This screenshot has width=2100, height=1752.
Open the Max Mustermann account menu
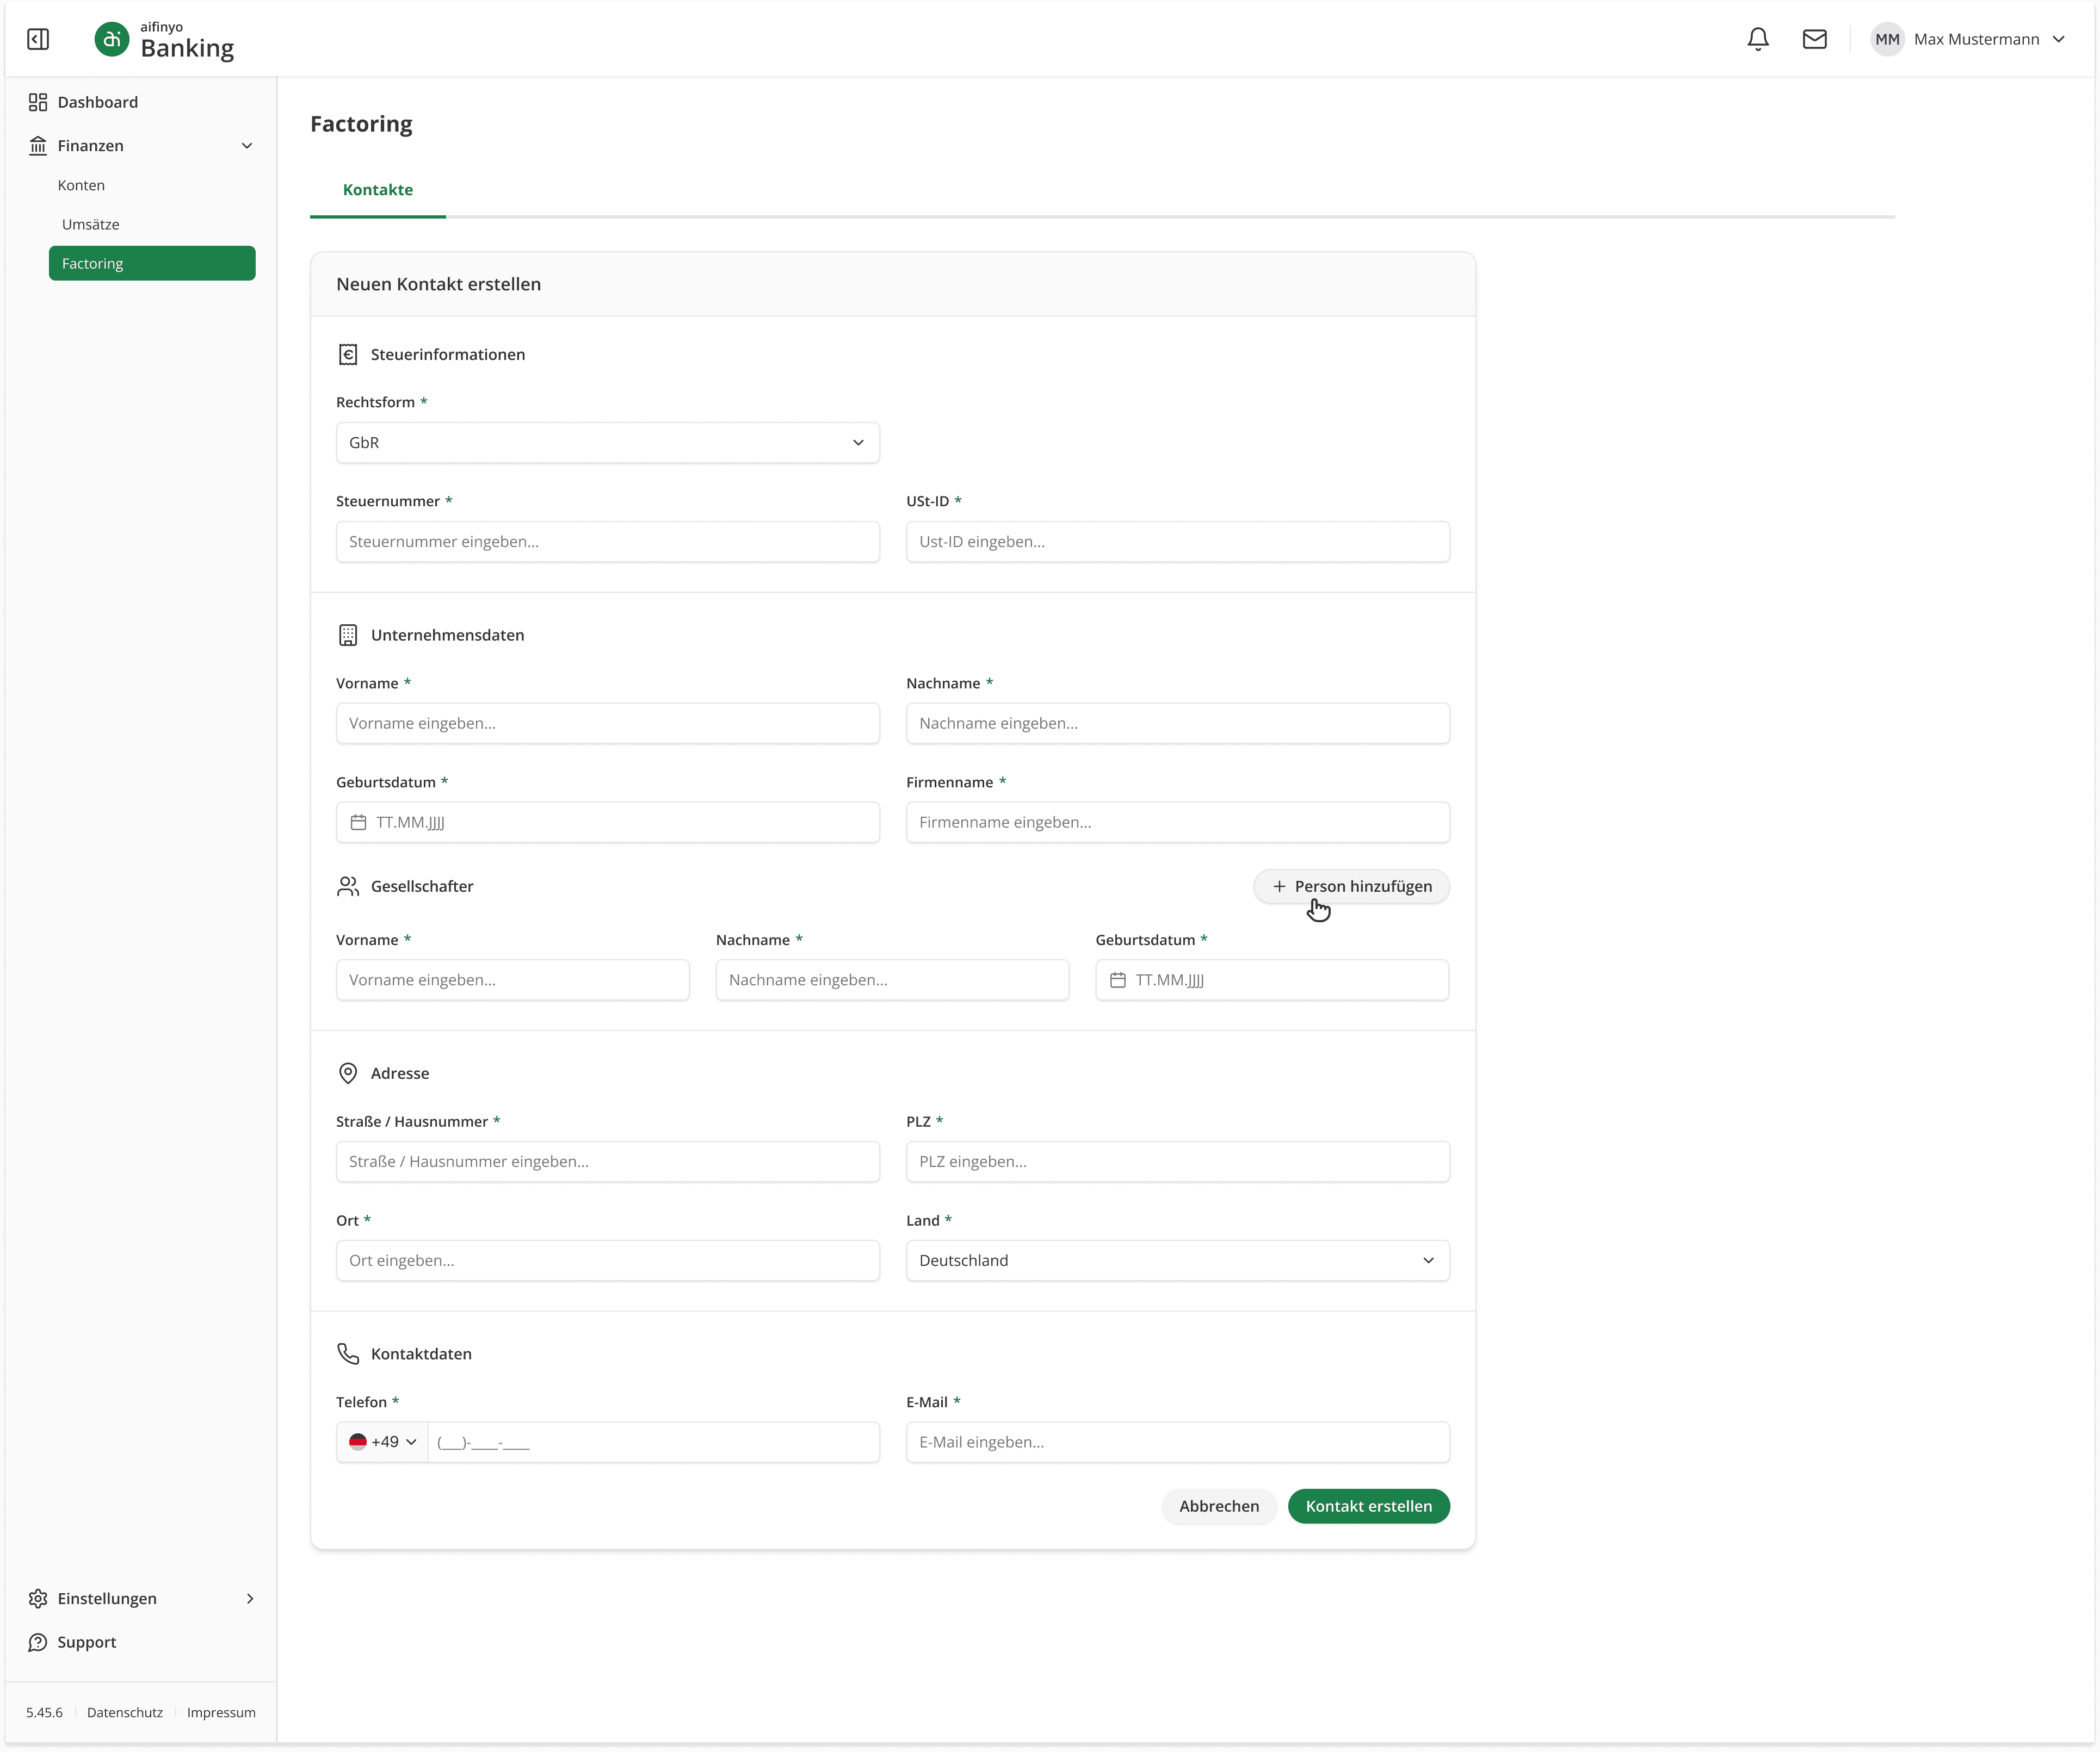click(x=1988, y=39)
